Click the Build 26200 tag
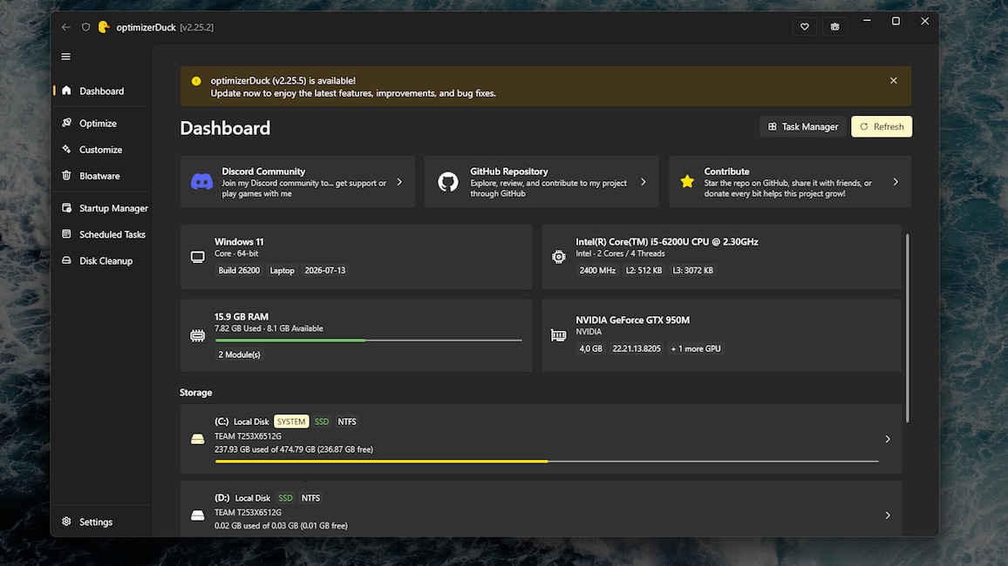 pos(239,270)
